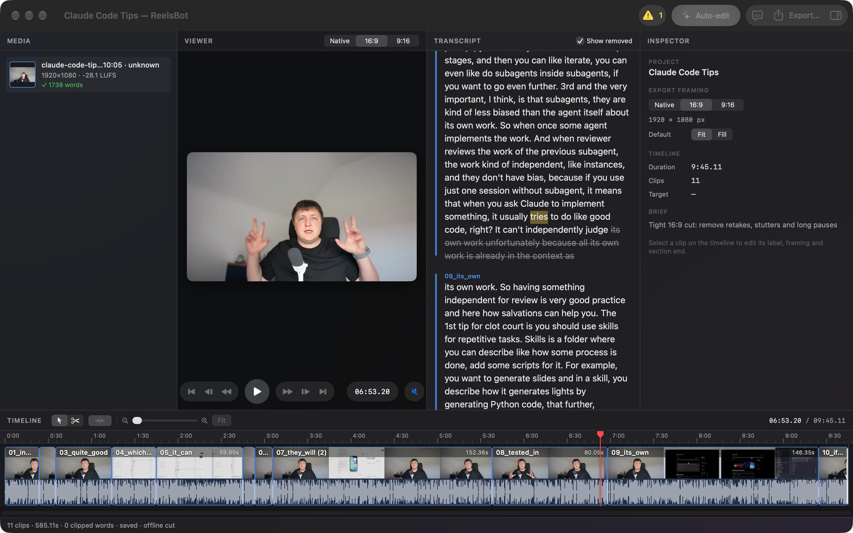Click the 09_its_own transcript section label
Viewport: 853px width, 533px height.
[x=462, y=276]
